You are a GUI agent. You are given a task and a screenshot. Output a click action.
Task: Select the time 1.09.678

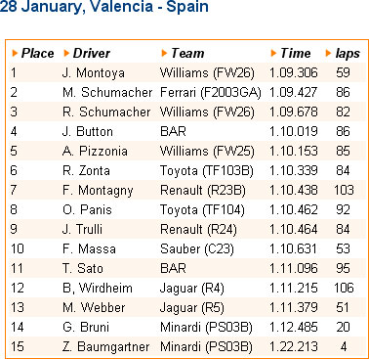294,112
